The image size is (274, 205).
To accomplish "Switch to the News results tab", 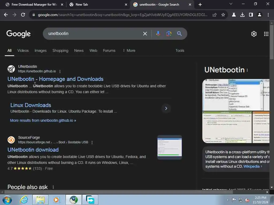I will [x=79, y=50].
